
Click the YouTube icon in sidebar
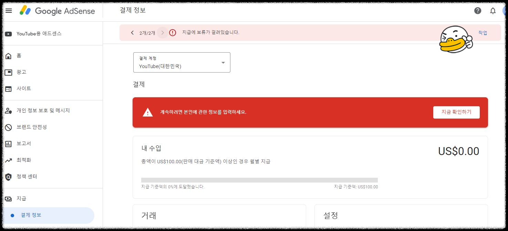(9, 34)
